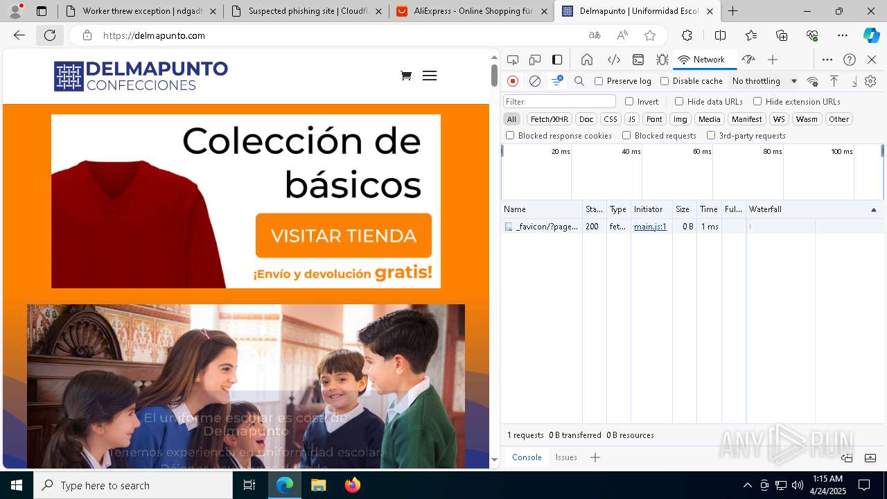Open the No throttling dropdown
This screenshot has height=499, width=887.
pos(764,81)
